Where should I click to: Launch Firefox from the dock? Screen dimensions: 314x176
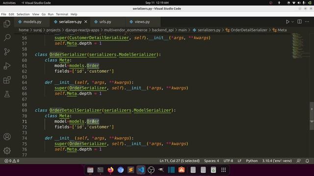110,170
